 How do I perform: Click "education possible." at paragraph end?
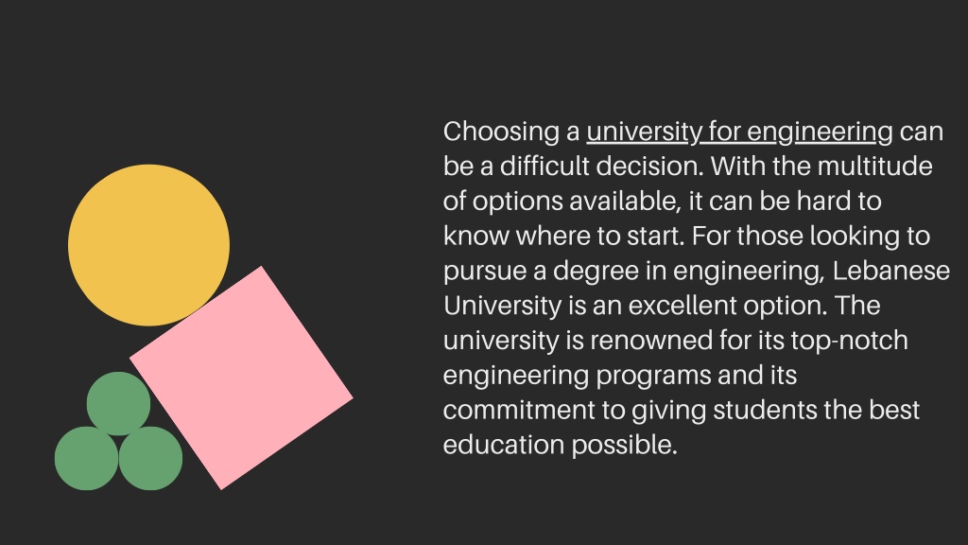click(x=560, y=446)
